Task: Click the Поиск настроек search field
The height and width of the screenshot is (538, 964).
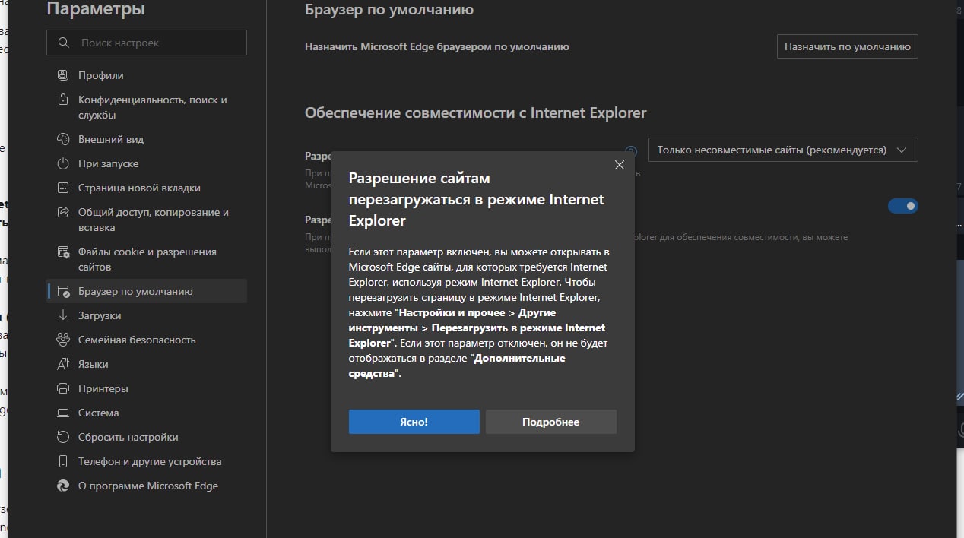Action: [147, 43]
